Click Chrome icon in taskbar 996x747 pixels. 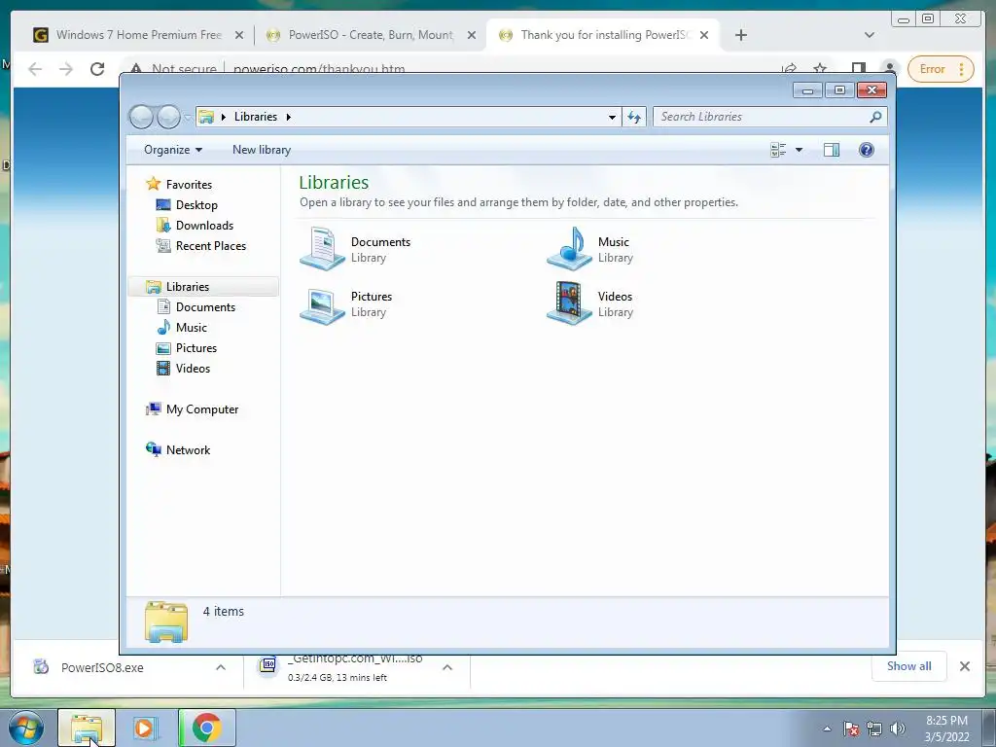pyautogui.click(x=206, y=728)
